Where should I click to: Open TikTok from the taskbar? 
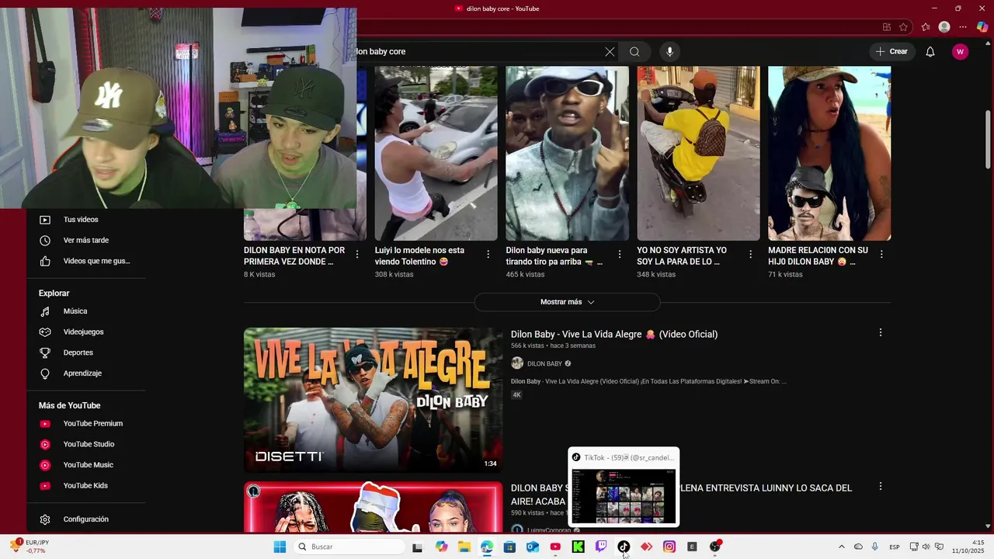pos(624,547)
